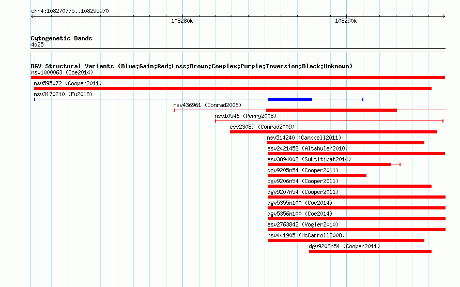This screenshot has height=287, width=460.
Task: Click the 108290k ruler position
Action: tap(346, 21)
